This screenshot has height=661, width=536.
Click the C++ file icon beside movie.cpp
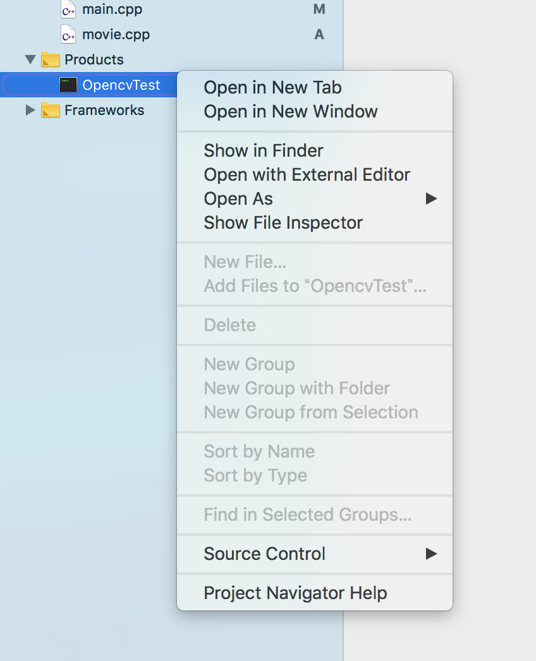tap(68, 35)
